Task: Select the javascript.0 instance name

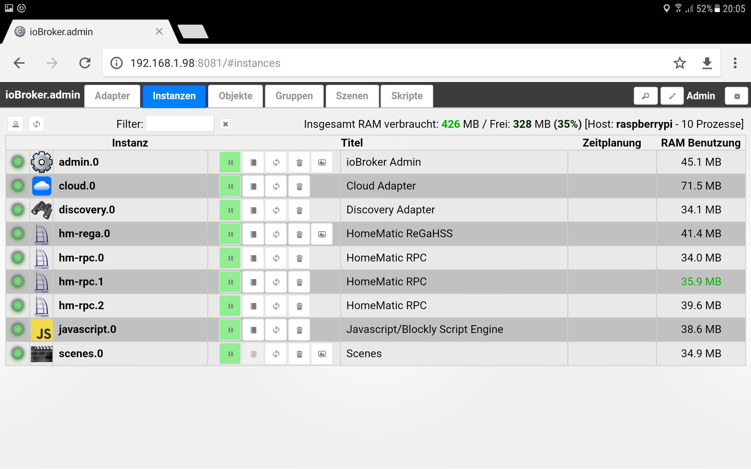Action: 88,329
